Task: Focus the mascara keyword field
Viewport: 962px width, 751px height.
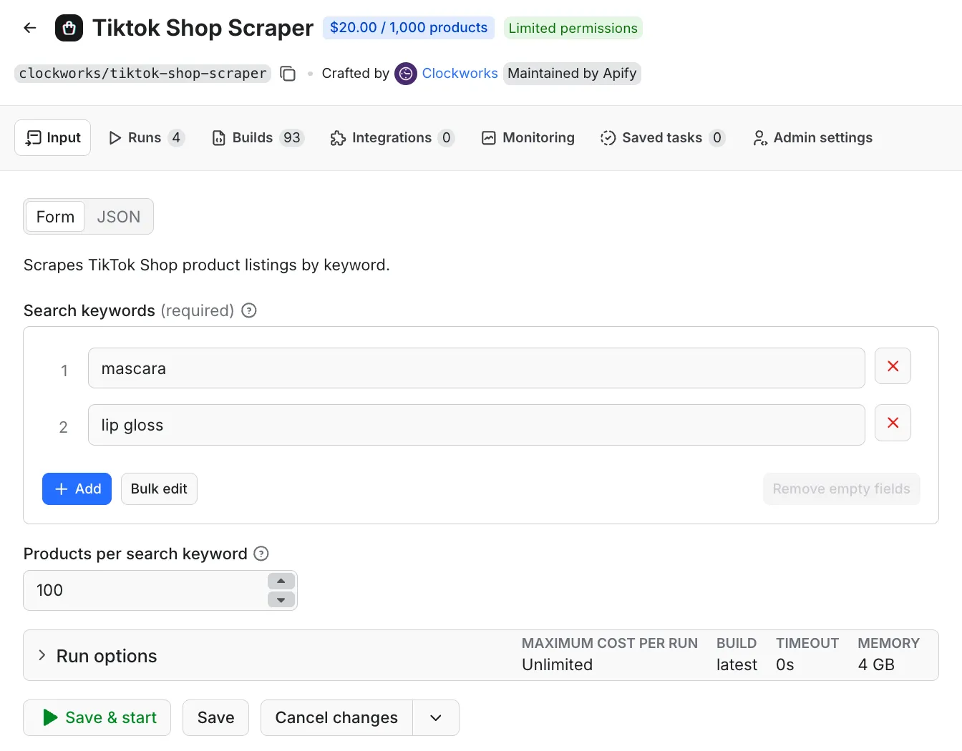Action: (477, 368)
